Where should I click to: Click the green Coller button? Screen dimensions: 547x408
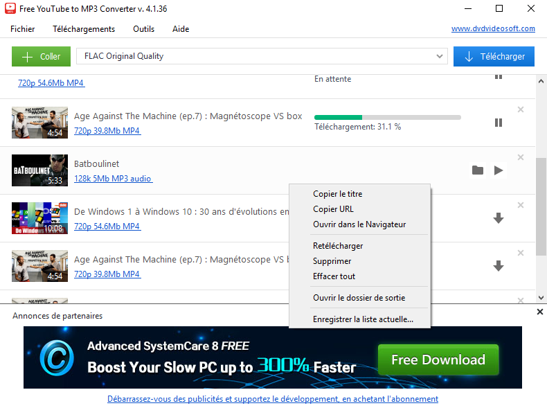click(x=41, y=57)
